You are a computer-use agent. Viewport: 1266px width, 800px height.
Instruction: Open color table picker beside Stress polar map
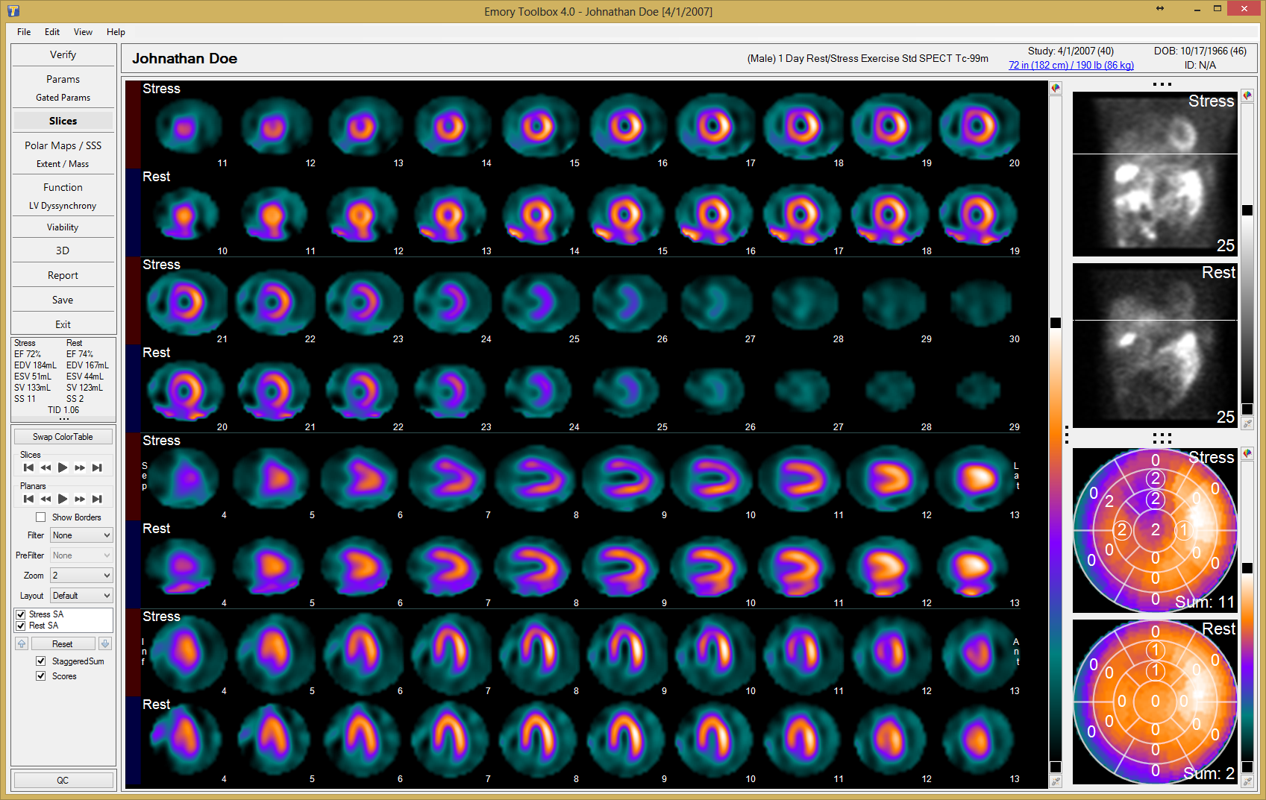(x=1247, y=453)
